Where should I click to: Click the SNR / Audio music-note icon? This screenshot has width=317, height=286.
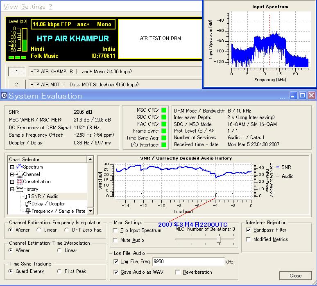27,196
